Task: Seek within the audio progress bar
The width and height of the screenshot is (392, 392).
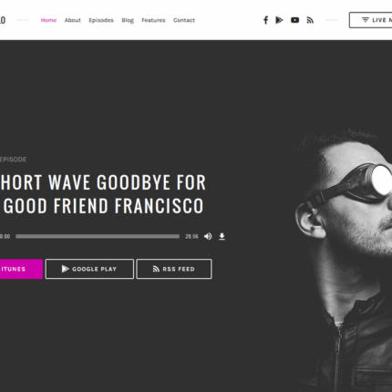Action: click(98, 236)
